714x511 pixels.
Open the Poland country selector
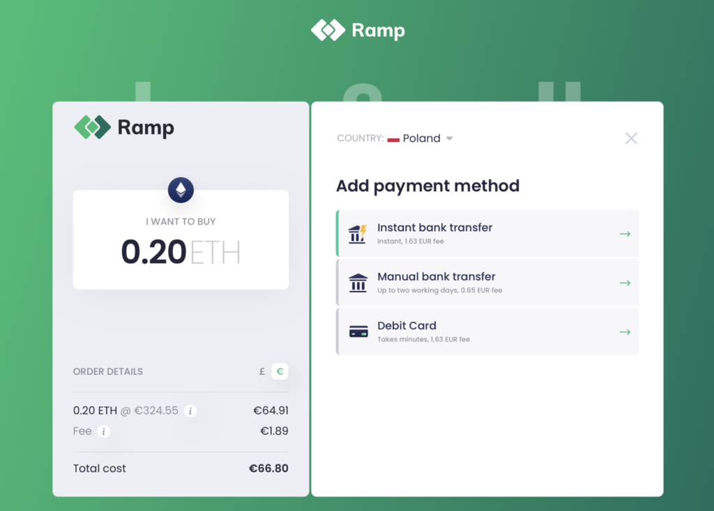420,139
